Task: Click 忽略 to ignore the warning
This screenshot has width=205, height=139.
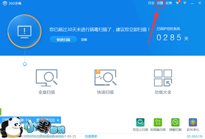Action: pos(84,40)
